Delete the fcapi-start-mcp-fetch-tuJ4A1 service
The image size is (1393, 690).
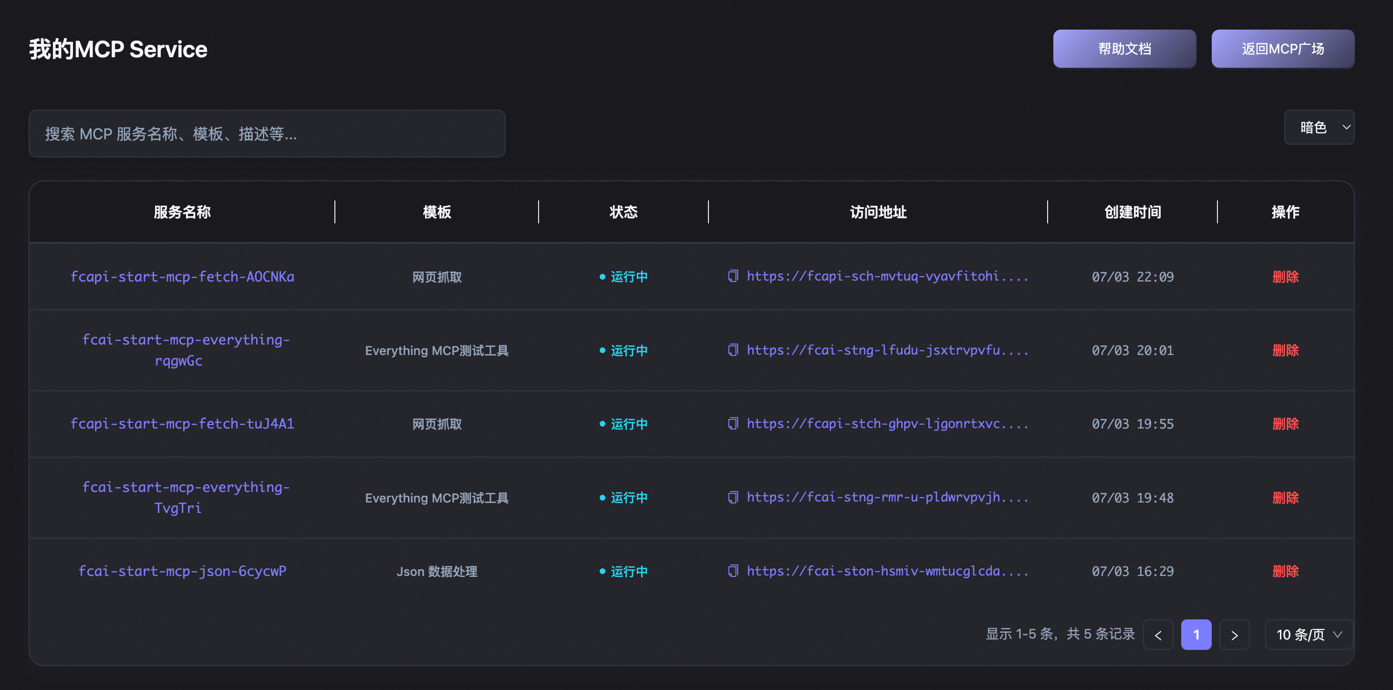pos(1285,424)
